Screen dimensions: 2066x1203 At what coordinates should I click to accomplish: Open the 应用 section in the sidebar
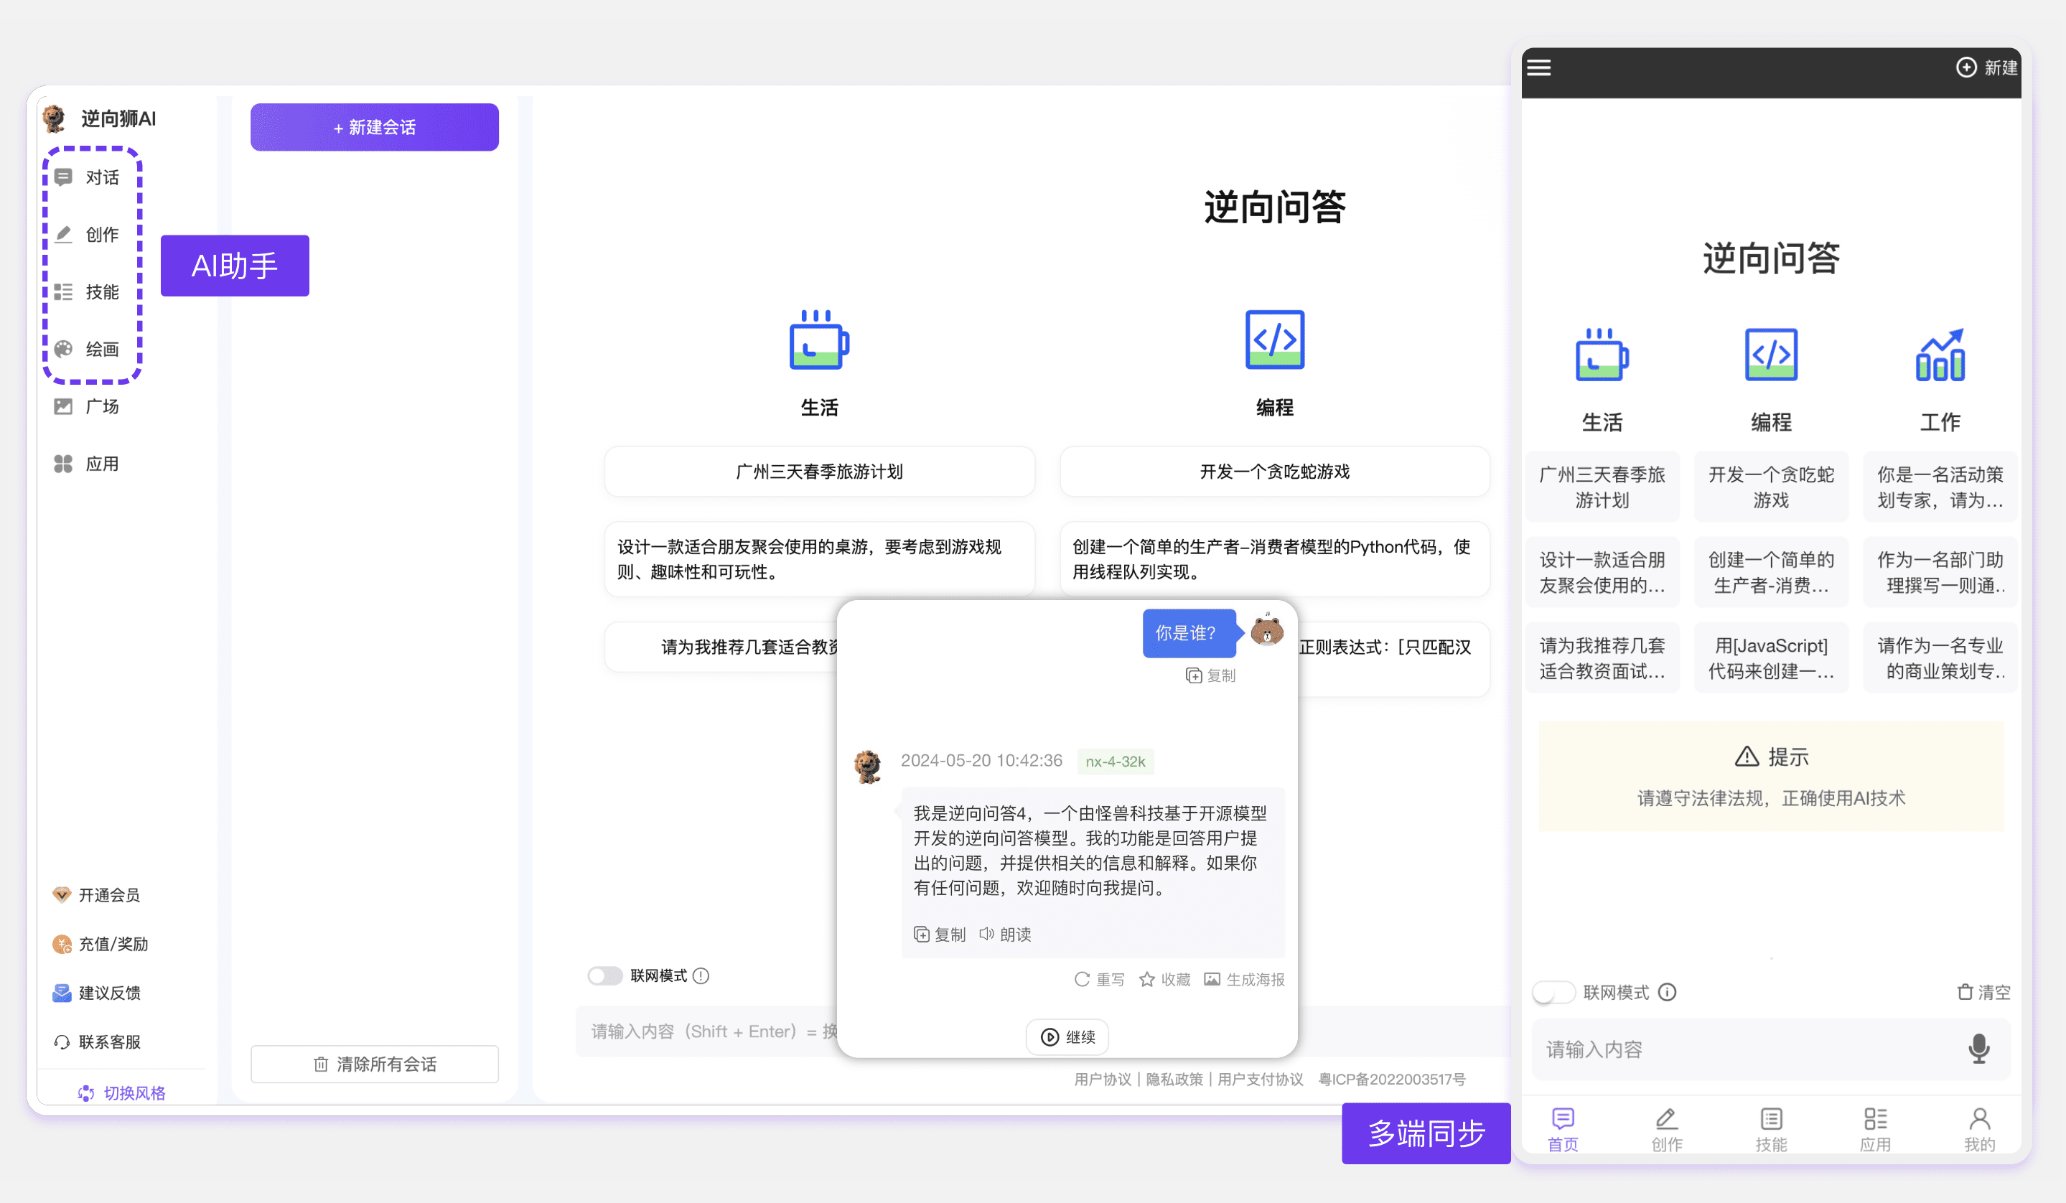click(x=87, y=464)
